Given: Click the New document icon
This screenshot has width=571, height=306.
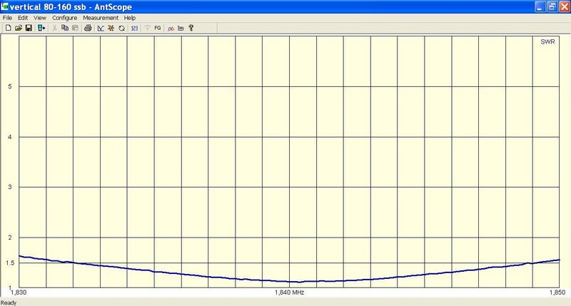Looking at the screenshot, I should point(7,28).
